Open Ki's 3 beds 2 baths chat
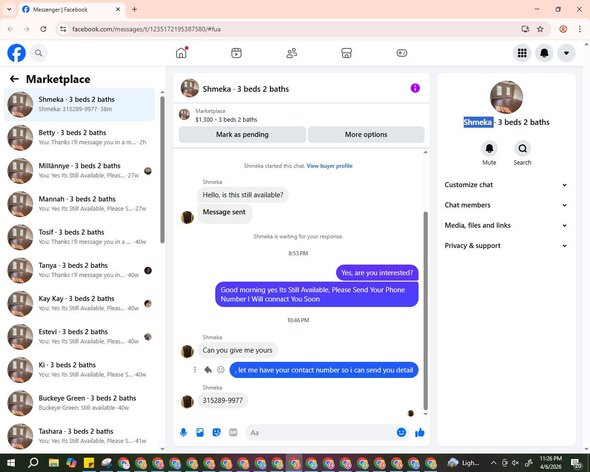 pos(79,370)
